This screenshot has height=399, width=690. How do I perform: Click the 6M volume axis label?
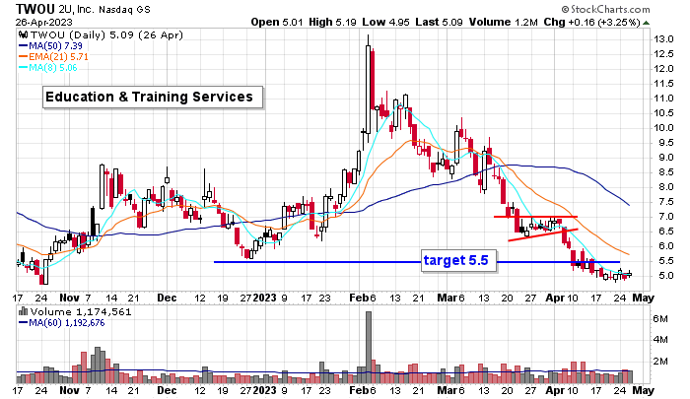point(660,318)
